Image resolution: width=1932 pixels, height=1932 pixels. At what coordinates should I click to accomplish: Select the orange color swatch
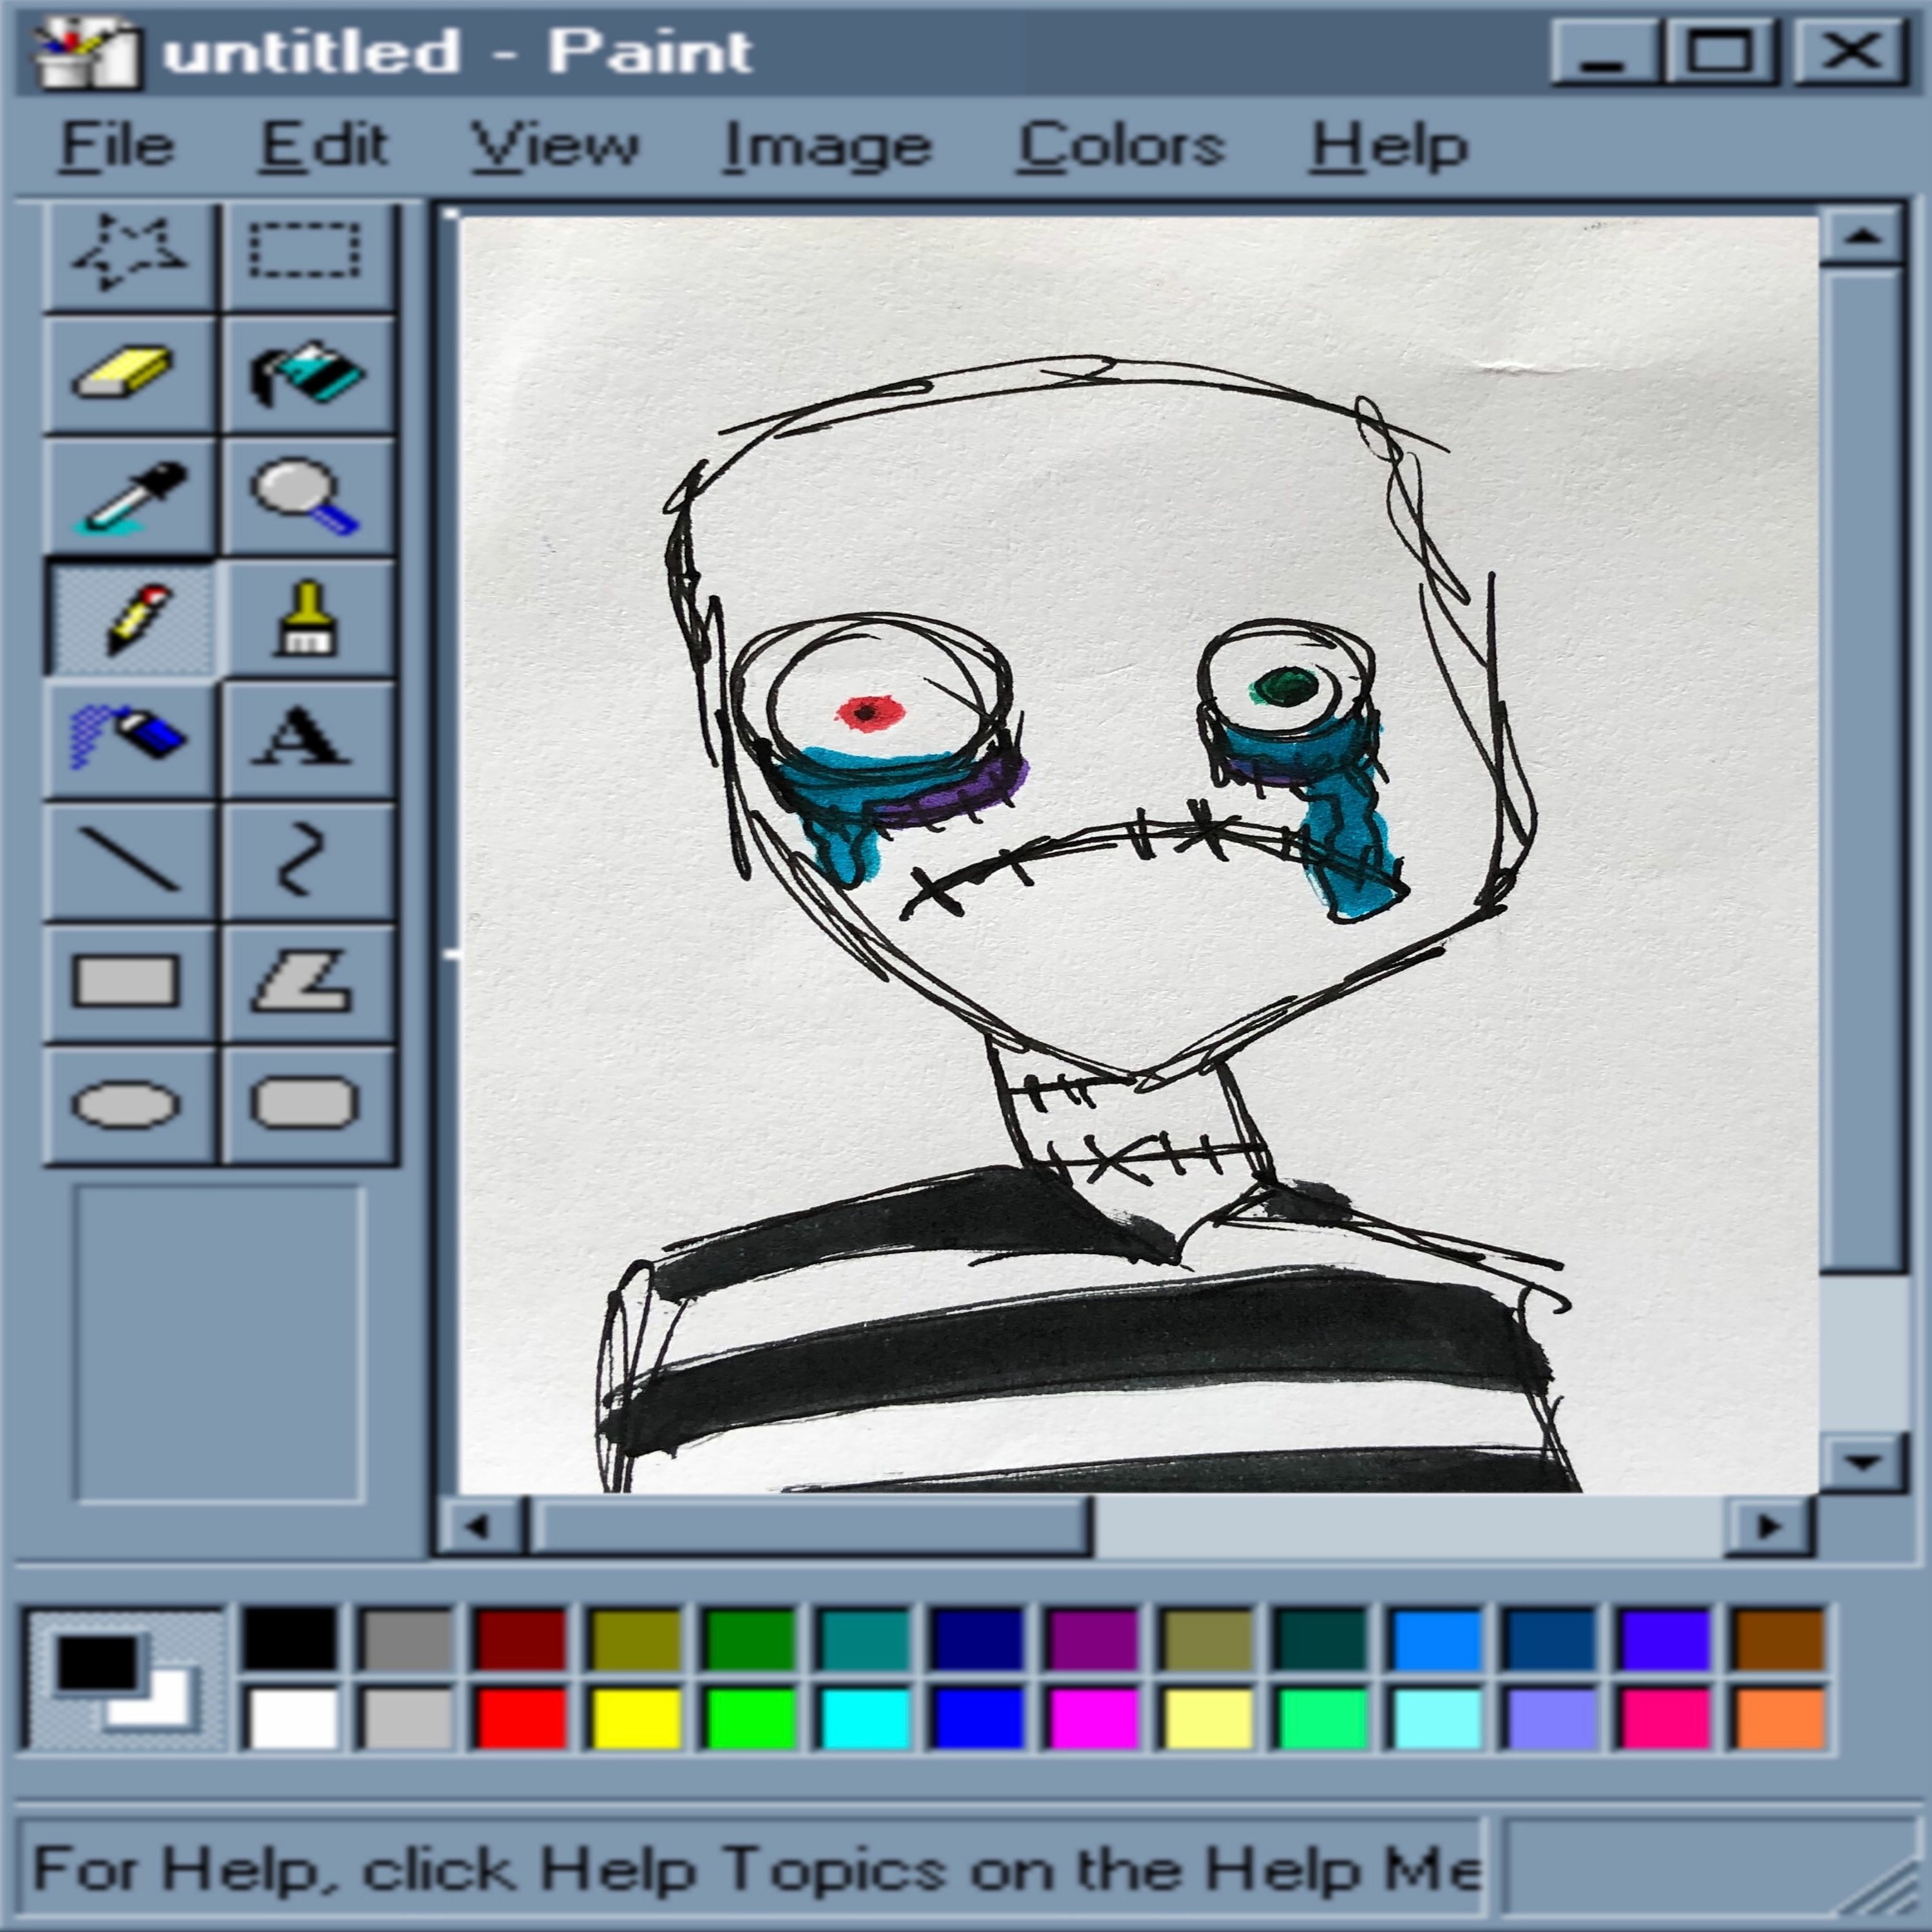click(x=1780, y=1718)
